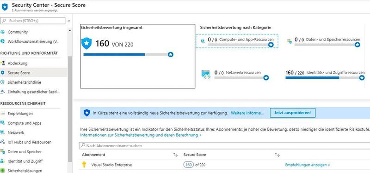Click the Abonnement column header
Viewport: 370px width, 173px height.
93,155
